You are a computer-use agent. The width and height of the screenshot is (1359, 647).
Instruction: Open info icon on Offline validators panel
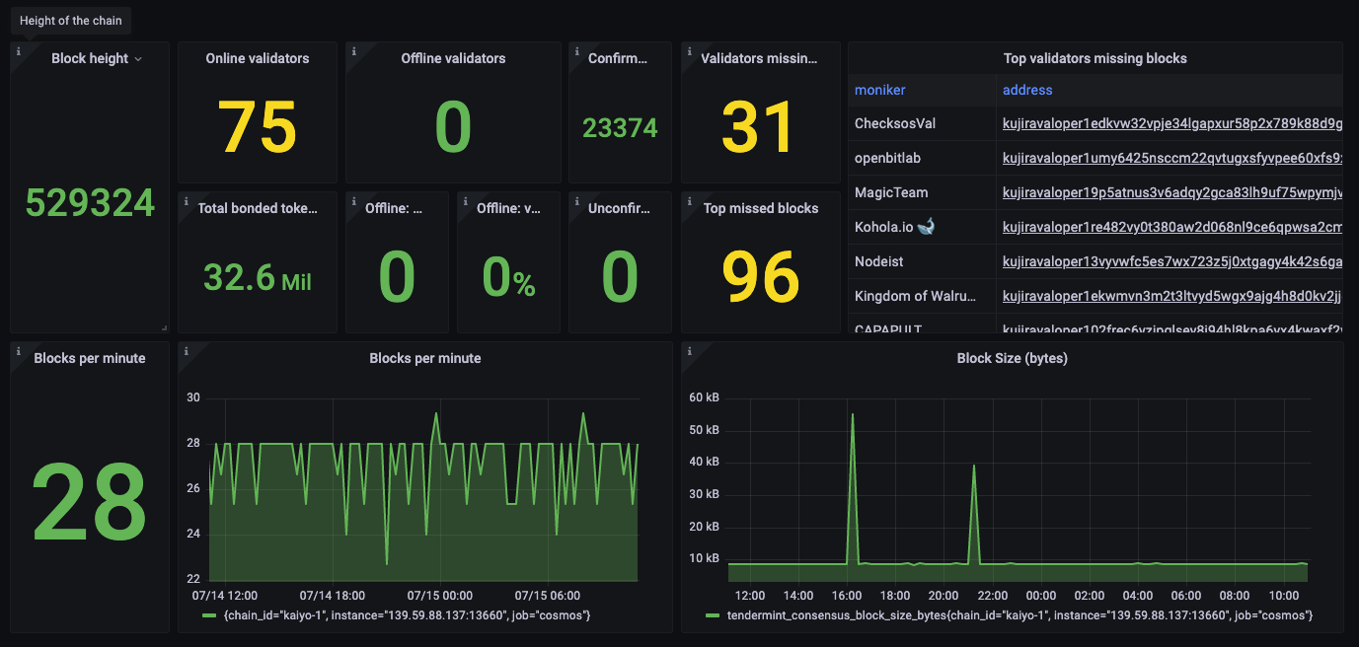(x=352, y=48)
